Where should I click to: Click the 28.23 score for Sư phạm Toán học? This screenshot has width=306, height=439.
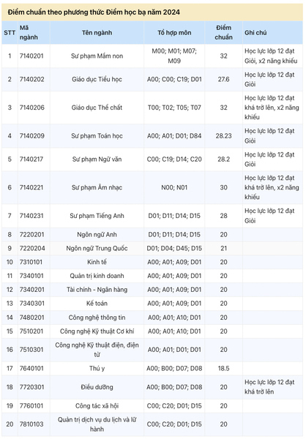pos(223,136)
